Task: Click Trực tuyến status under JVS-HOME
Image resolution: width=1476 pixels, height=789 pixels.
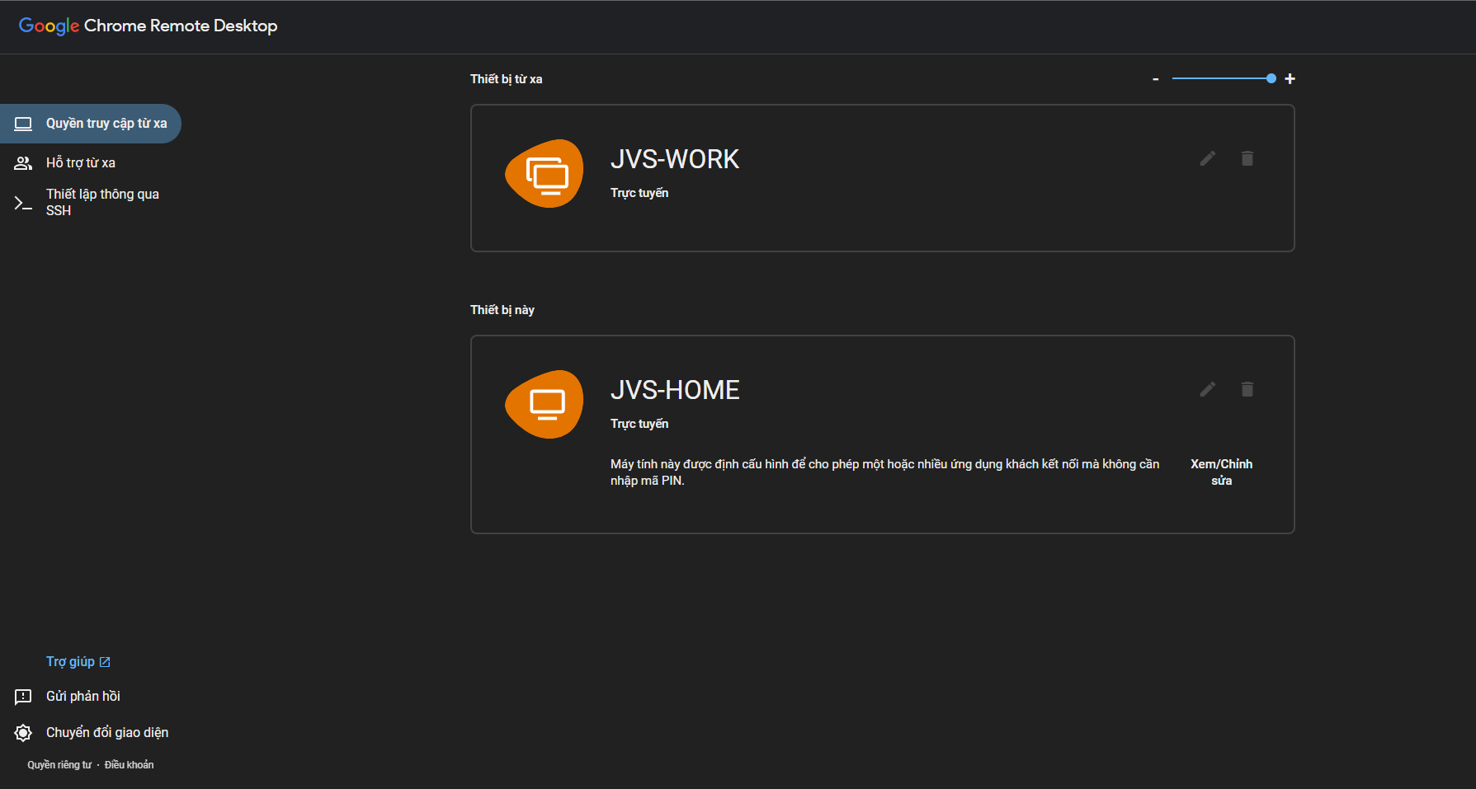Action: click(x=639, y=424)
